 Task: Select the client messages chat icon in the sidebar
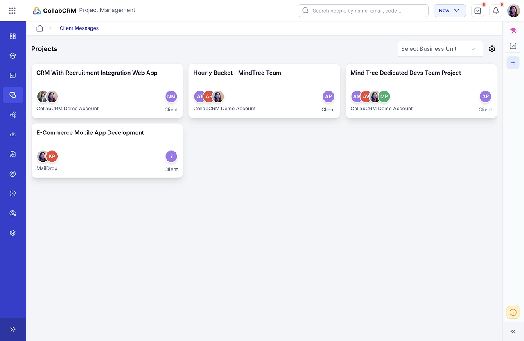click(x=13, y=95)
